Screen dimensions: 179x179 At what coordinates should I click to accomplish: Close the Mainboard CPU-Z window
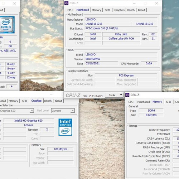point(156,3)
